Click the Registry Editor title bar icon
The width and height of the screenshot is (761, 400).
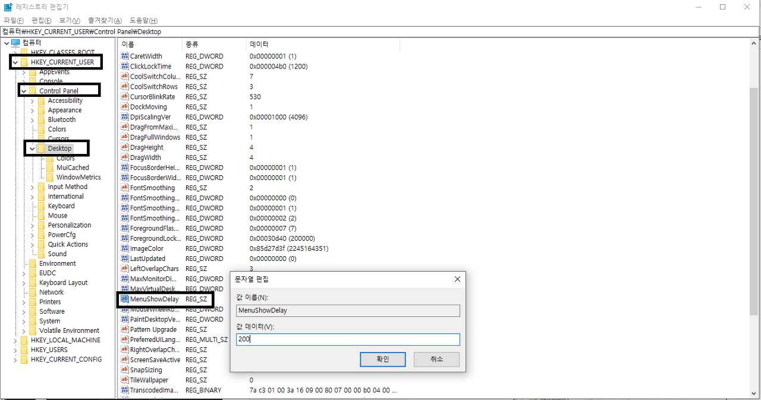8,7
